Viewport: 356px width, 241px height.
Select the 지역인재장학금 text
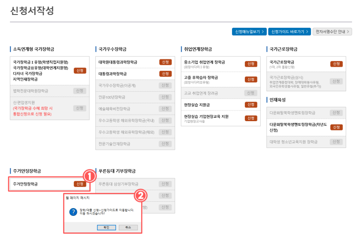(x=25, y=79)
